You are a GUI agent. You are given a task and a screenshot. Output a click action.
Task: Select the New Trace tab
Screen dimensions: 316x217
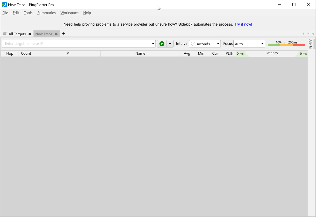44,34
